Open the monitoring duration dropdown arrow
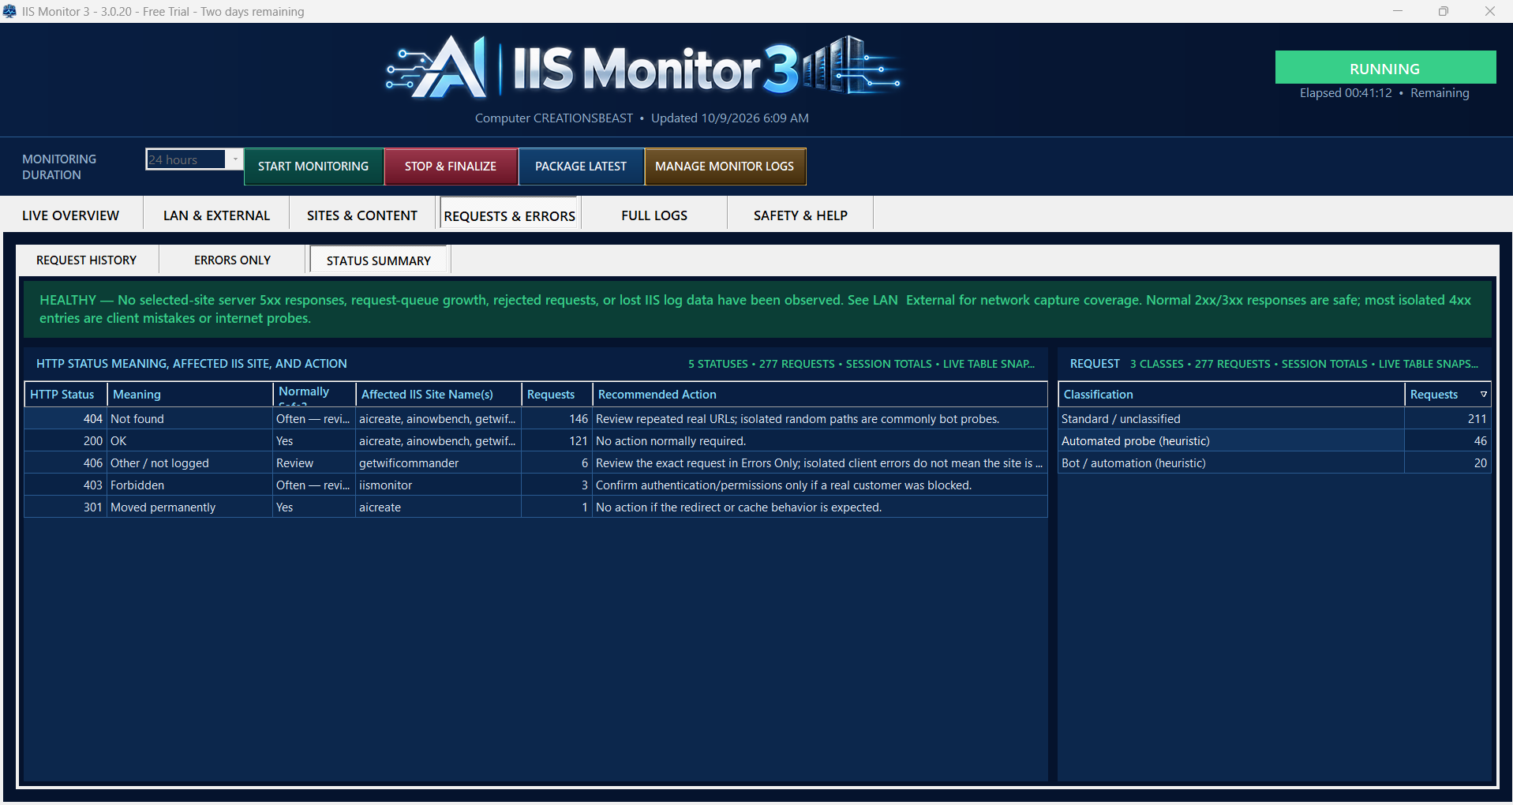 click(x=234, y=159)
